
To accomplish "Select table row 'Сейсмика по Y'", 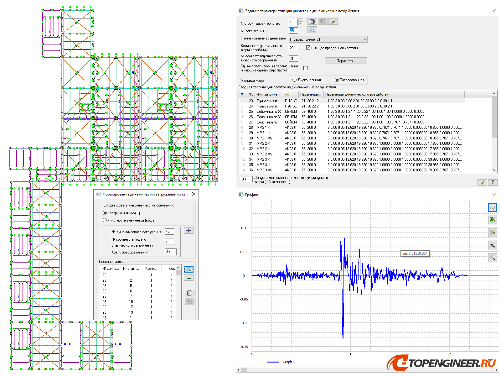I will click(x=352, y=117).
